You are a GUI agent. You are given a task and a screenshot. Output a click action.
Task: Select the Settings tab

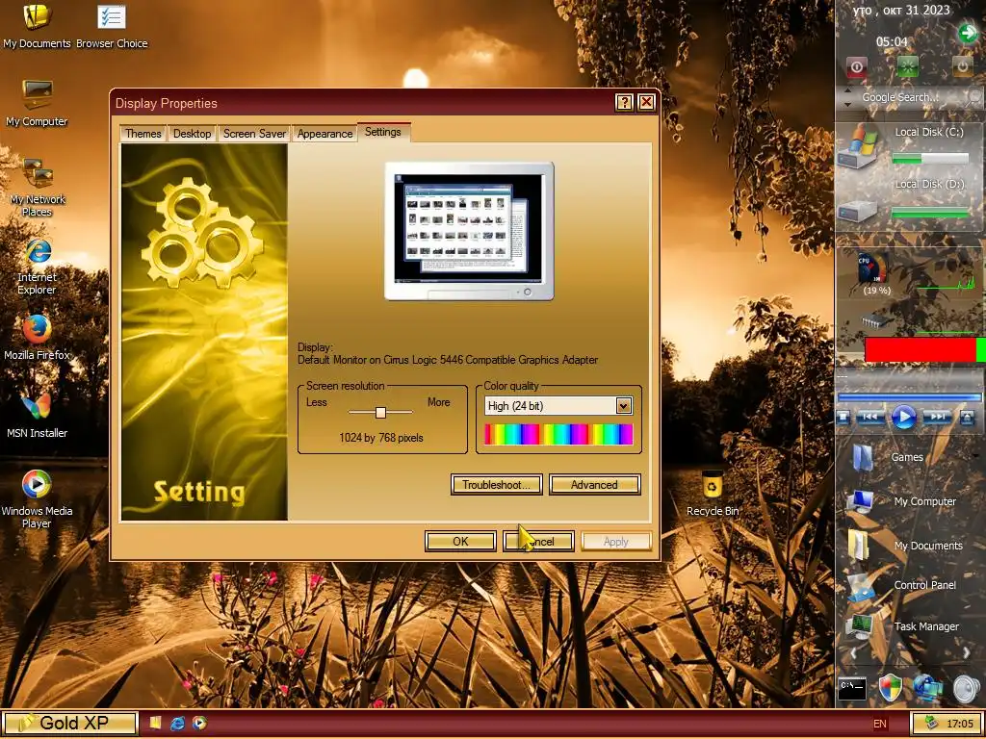pos(383,132)
